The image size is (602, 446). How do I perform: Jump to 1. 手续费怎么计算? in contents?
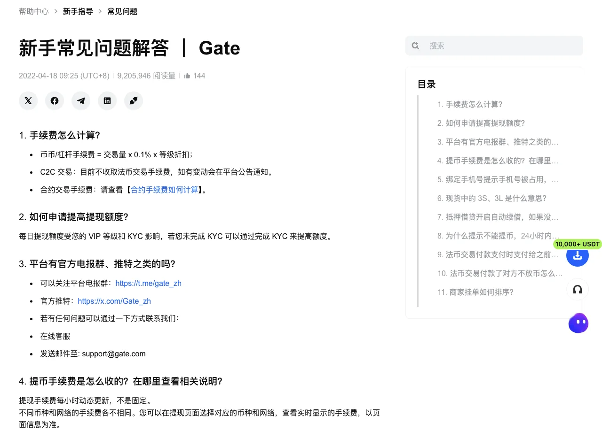tap(470, 104)
